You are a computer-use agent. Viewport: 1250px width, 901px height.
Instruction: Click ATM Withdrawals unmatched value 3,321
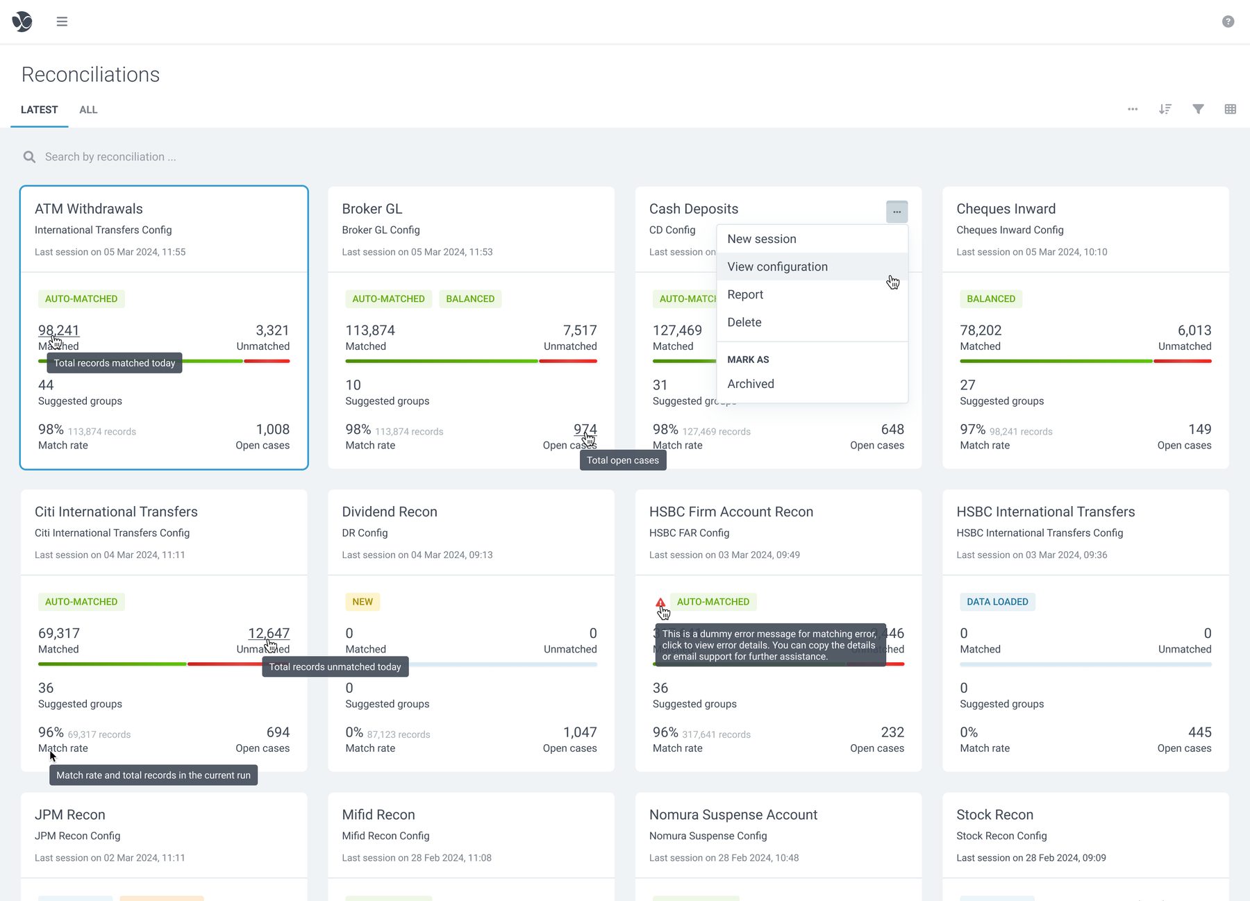click(x=272, y=330)
